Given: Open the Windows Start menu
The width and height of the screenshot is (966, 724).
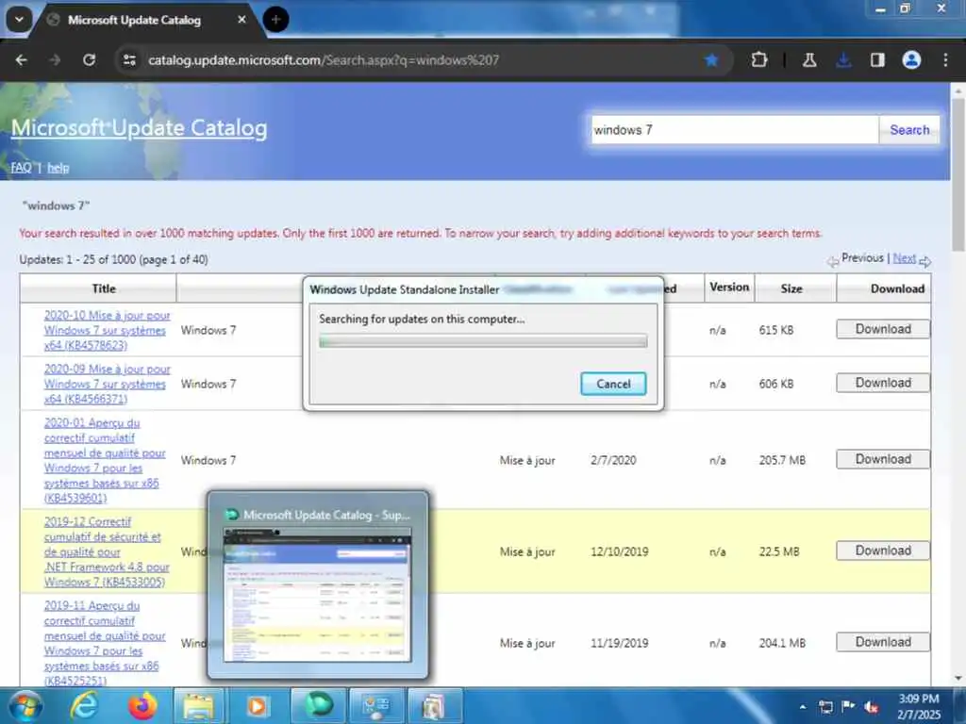Looking at the screenshot, I should click(24, 705).
